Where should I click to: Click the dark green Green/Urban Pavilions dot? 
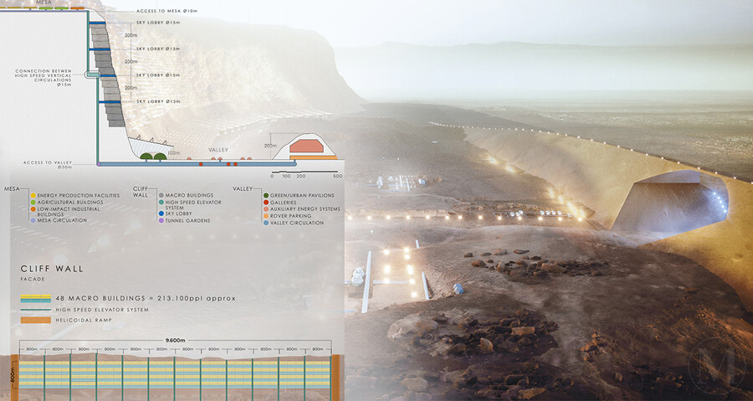pos(265,195)
